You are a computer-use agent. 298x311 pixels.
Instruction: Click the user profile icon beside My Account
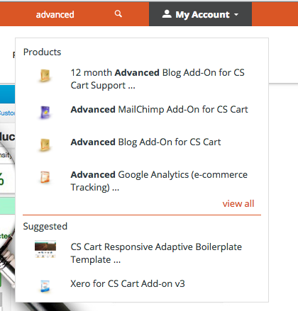(x=167, y=14)
